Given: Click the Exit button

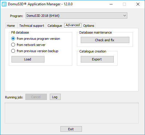Looking at the screenshot, I should pyautogui.click(x=71, y=129).
